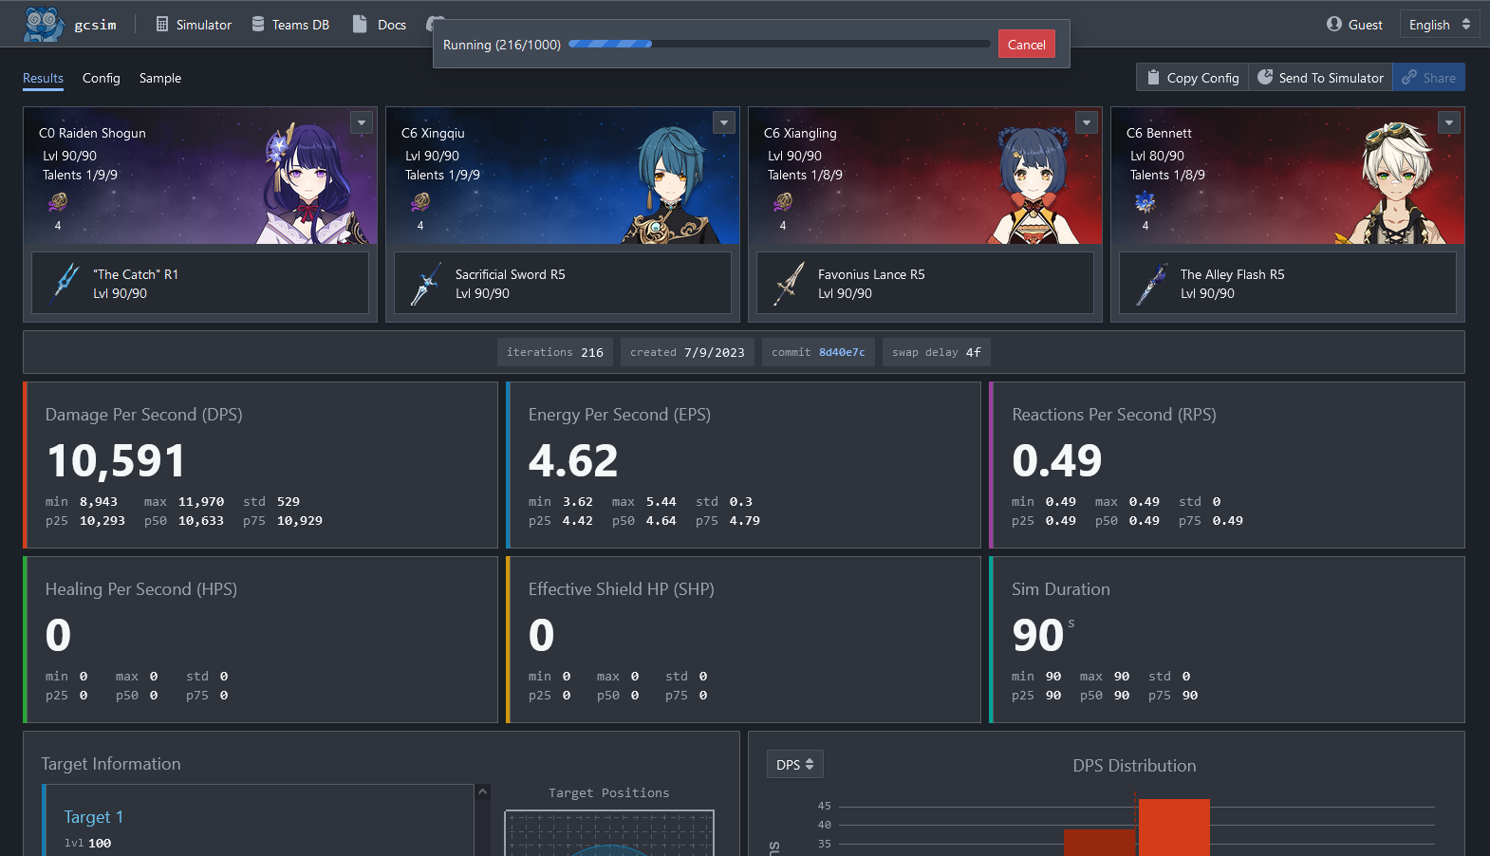Cancel the running simulation
Image resolution: width=1490 pixels, height=856 pixels.
coord(1026,45)
